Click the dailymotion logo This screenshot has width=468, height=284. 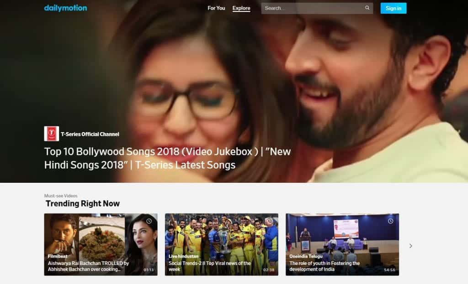tap(65, 8)
